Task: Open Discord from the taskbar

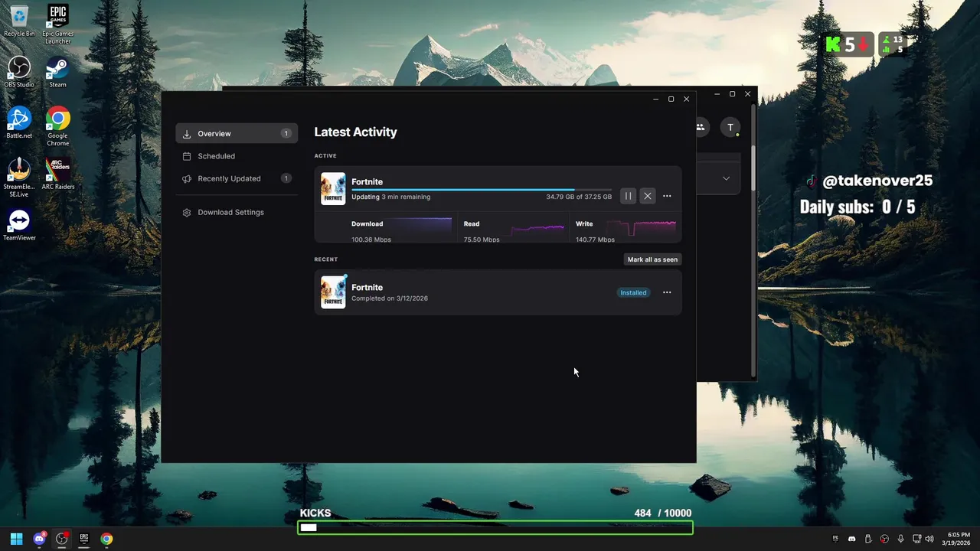Action: 39,539
